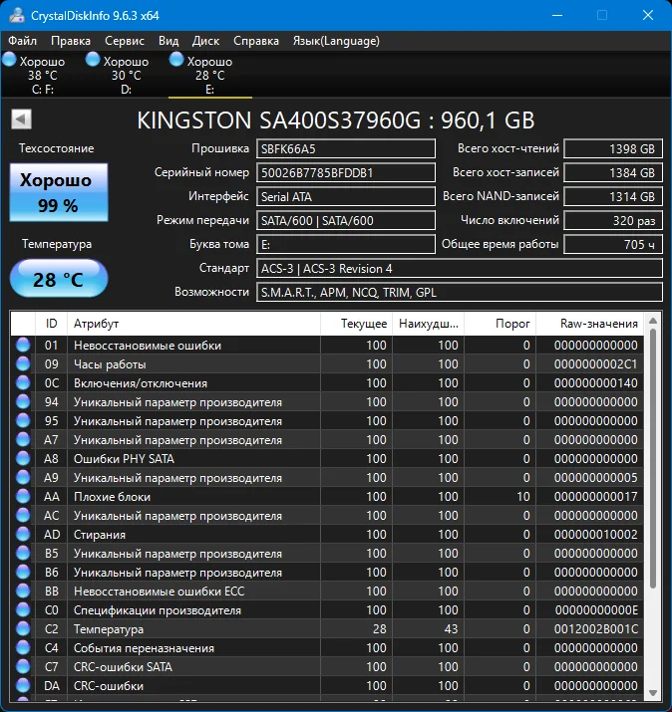This screenshot has height=712, width=672.
Task: Click the ID column header
Action: [x=52, y=324]
